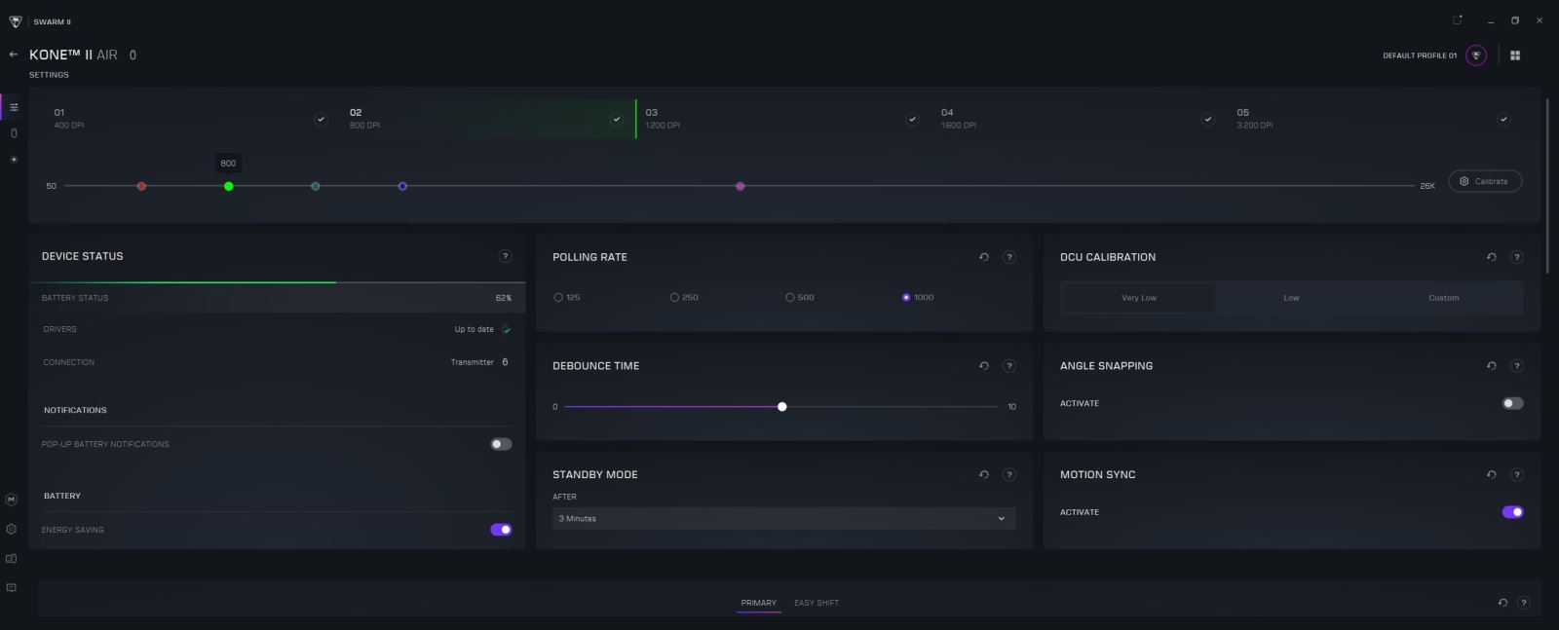The image size is (1559, 630).
Task: Click the Calibrate button
Action: (x=1485, y=181)
